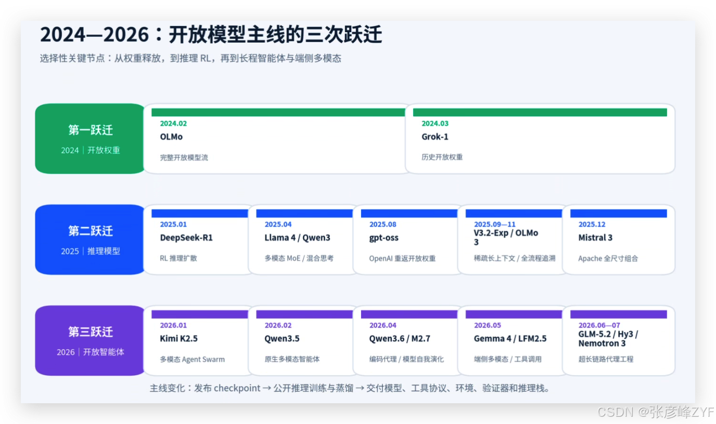This screenshot has height=424, width=716.
Task: Click the "2025.08" date label
Action: (383, 224)
